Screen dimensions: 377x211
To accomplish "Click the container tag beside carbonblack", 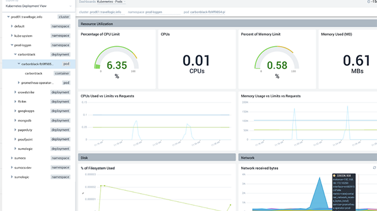I will coord(62,73).
